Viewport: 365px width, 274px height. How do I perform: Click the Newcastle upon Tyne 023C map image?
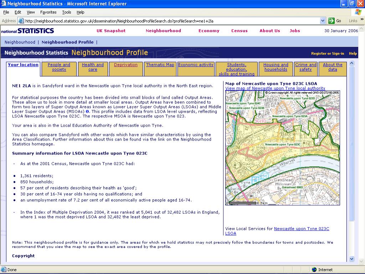click(x=283, y=148)
